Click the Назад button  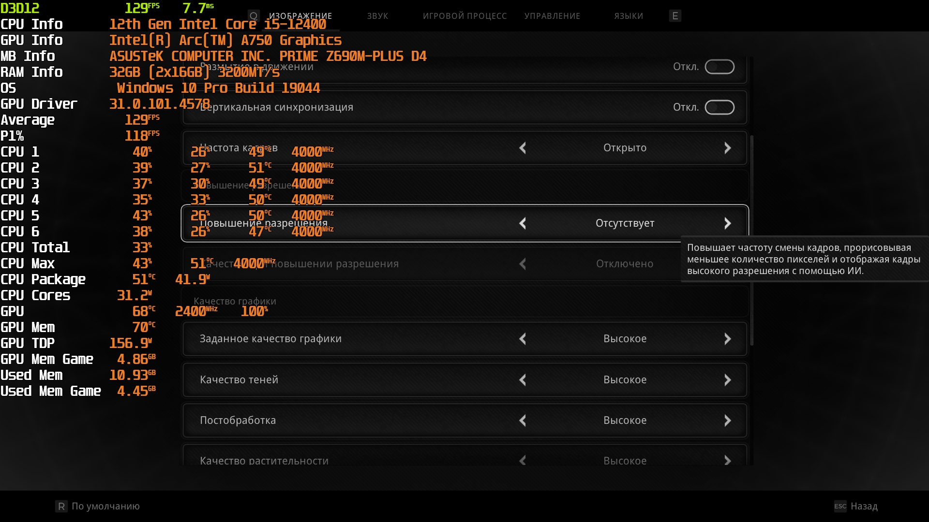864,506
